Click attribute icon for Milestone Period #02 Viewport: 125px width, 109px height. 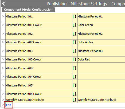point(75,34)
